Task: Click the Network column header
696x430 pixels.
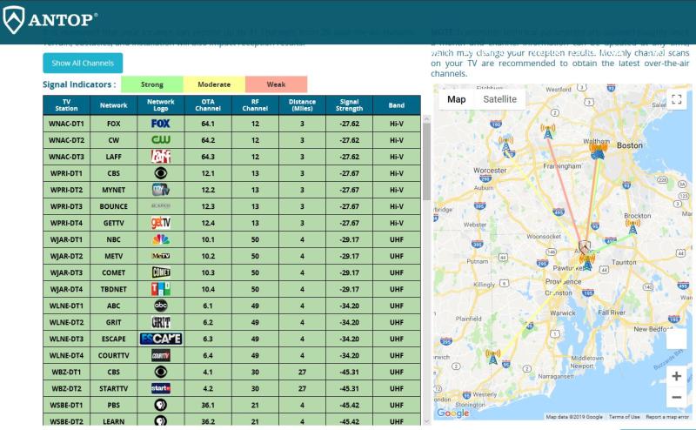Action: [x=114, y=105]
